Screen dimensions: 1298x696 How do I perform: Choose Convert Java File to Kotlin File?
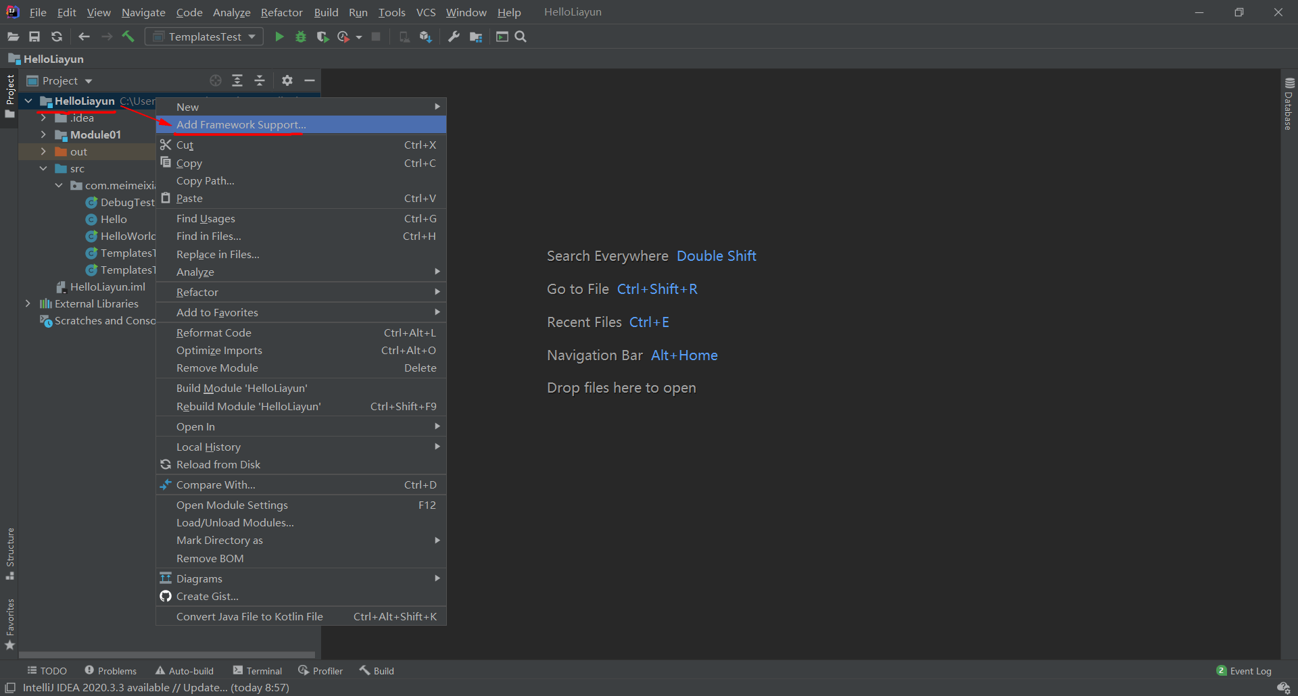[x=301, y=616]
